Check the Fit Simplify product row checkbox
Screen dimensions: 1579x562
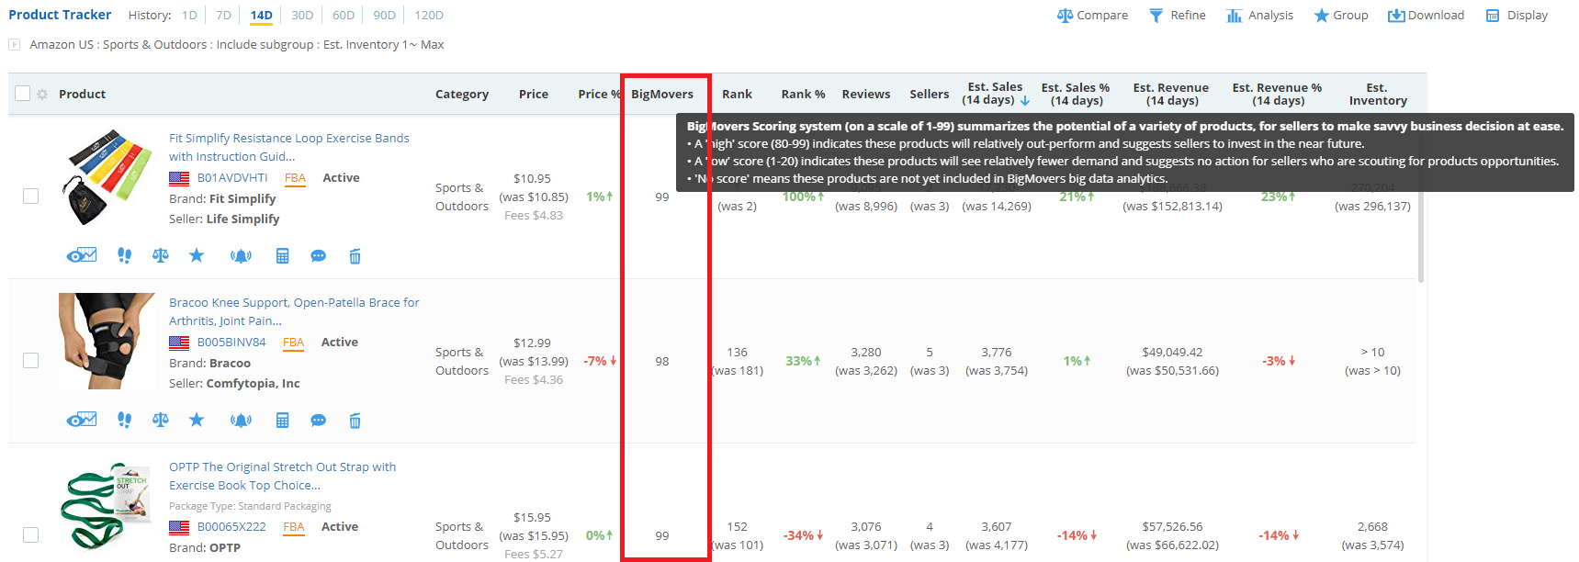tap(30, 196)
